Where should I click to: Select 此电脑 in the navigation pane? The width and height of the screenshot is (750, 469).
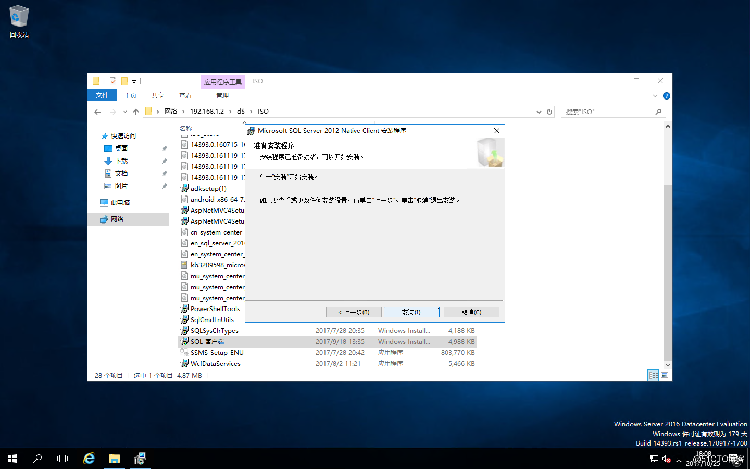tap(120, 203)
